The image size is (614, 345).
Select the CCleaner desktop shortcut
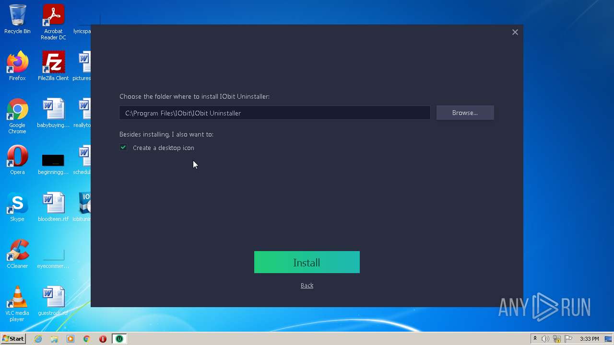coord(17,254)
